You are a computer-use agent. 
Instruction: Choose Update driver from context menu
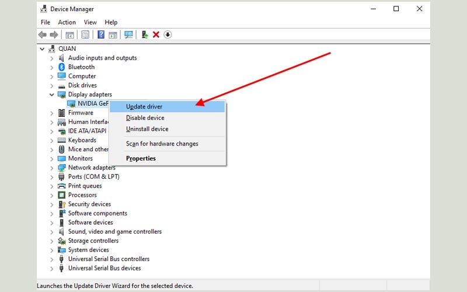(x=144, y=107)
